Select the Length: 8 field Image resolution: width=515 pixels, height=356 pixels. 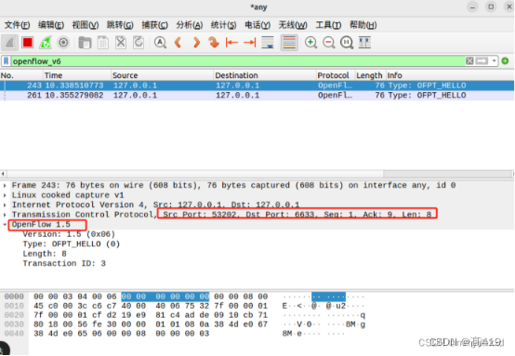point(45,254)
